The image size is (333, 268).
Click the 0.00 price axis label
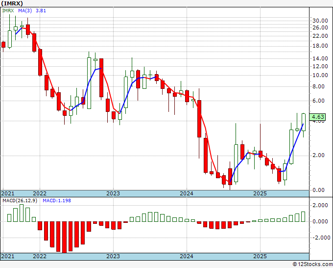click(x=318, y=190)
